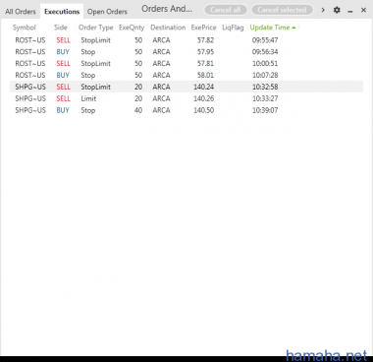Select the ROST~US row at 10:07:28
The width and height of the screenshot is (373, 362).
(x=186, y=75)
